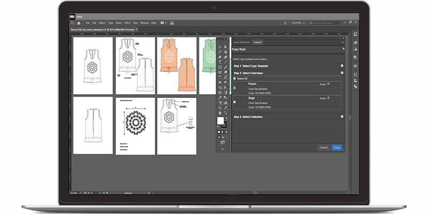Click the blue Copy button
The width and height of the screenshot is (428, 214).
[337, 147]
